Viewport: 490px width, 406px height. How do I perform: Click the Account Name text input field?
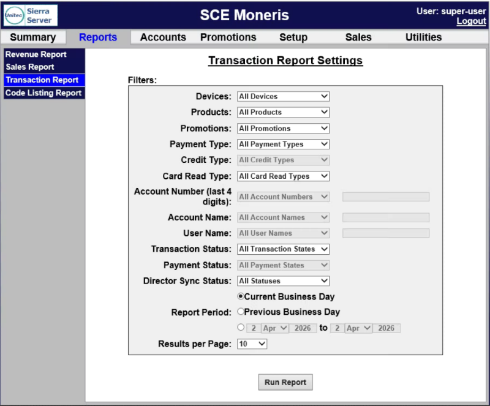386,217
